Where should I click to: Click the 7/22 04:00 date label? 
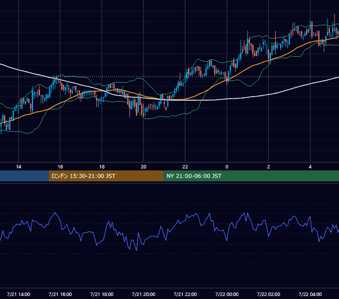pos(310,294)
